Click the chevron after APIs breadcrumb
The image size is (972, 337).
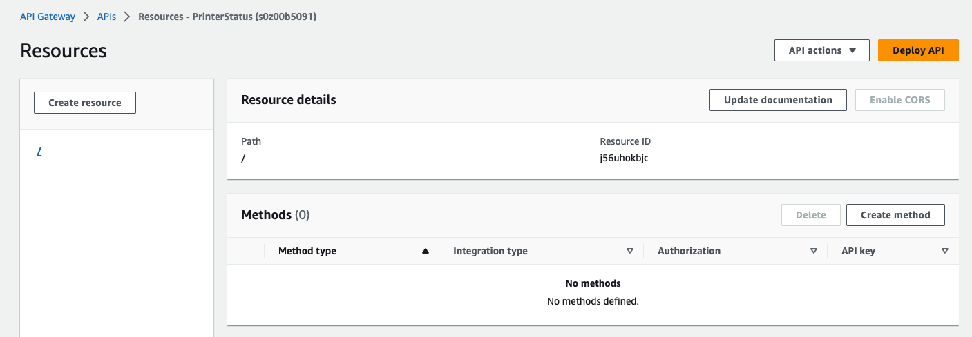tap(127, 17)
